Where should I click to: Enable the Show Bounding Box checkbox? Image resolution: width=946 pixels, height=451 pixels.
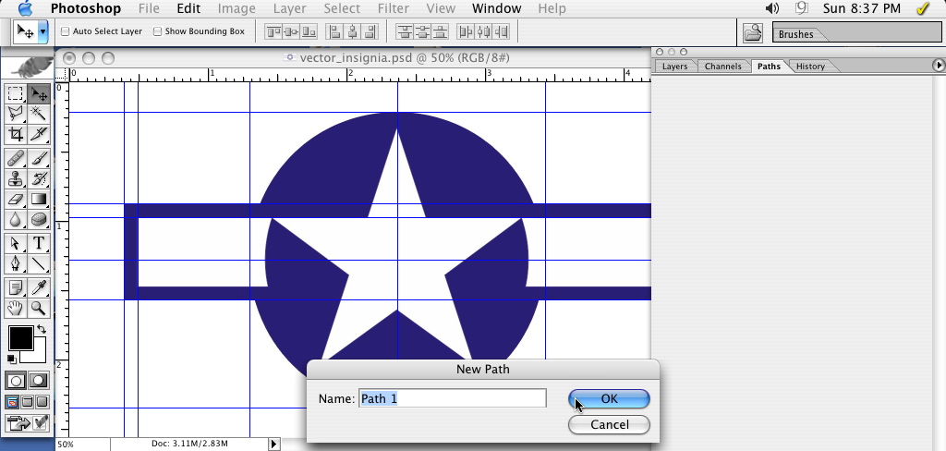pos(157,31)
